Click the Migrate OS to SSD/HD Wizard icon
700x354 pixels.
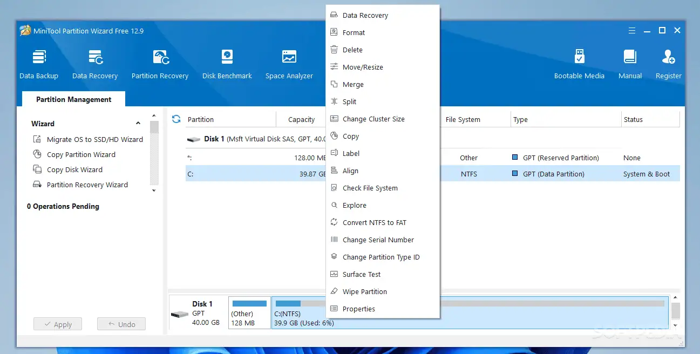pos(37,139)
